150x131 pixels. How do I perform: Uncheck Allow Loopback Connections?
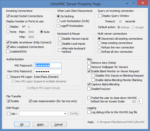tap(8, 47)
